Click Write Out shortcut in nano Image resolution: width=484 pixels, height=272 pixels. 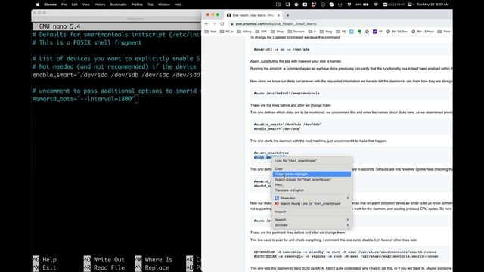pyautogui.click(x=104, y=260)
